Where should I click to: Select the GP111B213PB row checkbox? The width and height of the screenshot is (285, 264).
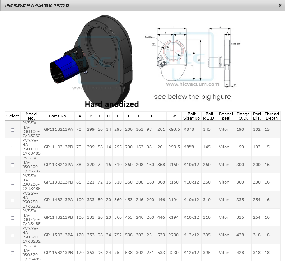point(13,147)
